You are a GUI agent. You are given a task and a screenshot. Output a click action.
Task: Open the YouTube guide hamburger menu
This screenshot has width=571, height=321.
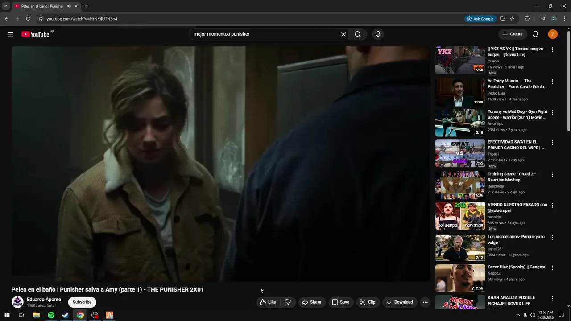11,34
